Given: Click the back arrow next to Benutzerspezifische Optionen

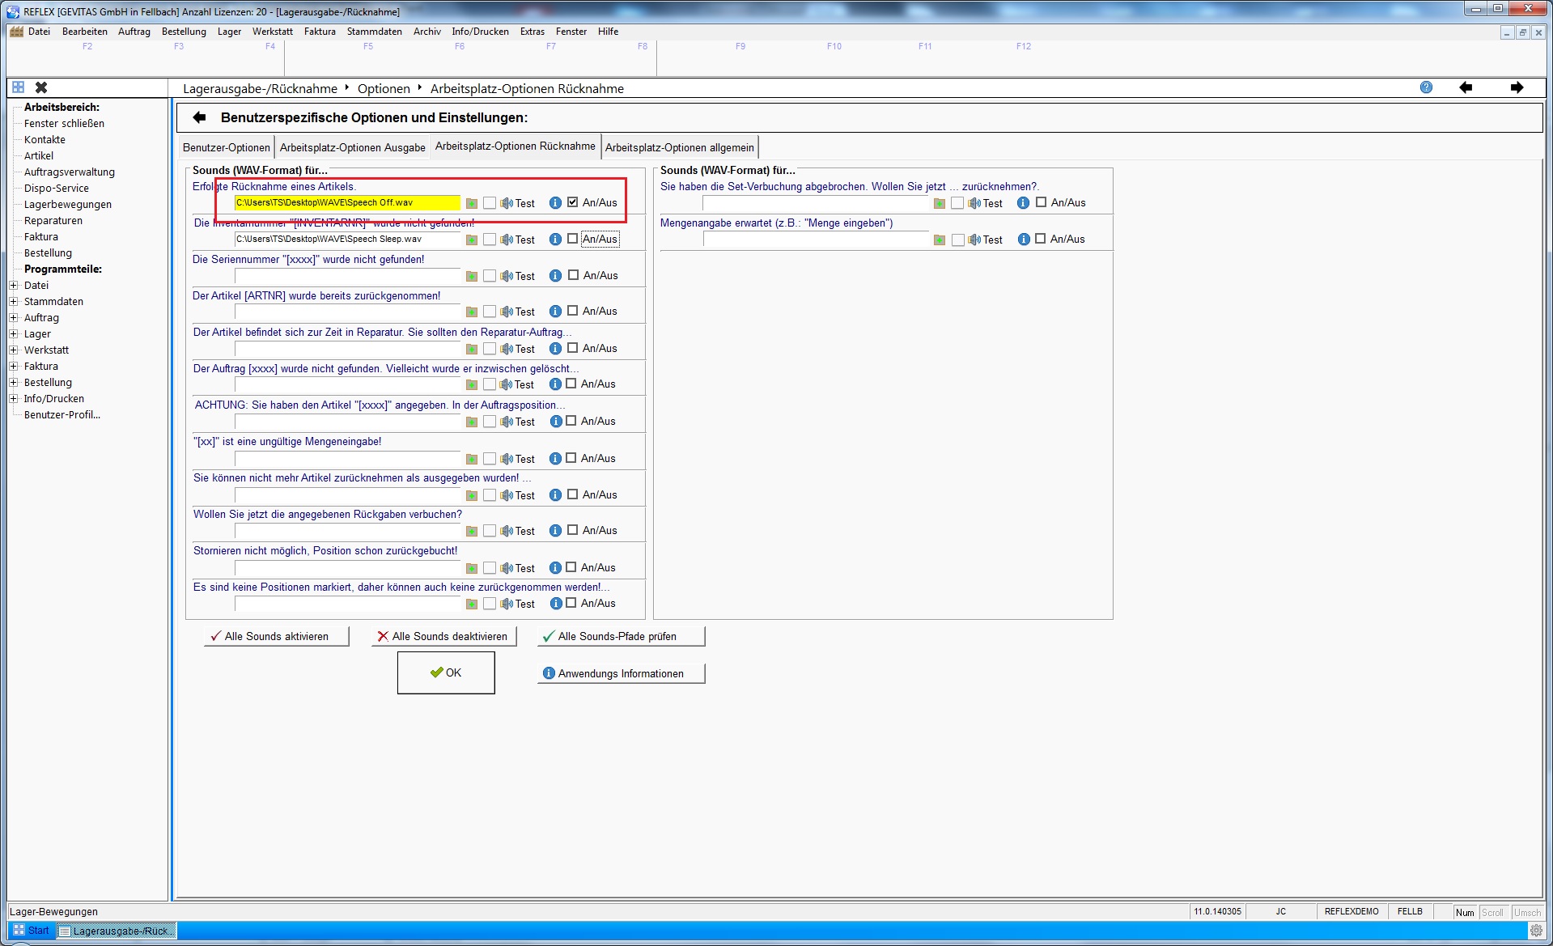Looking at the screenshot, I should 199,117.
